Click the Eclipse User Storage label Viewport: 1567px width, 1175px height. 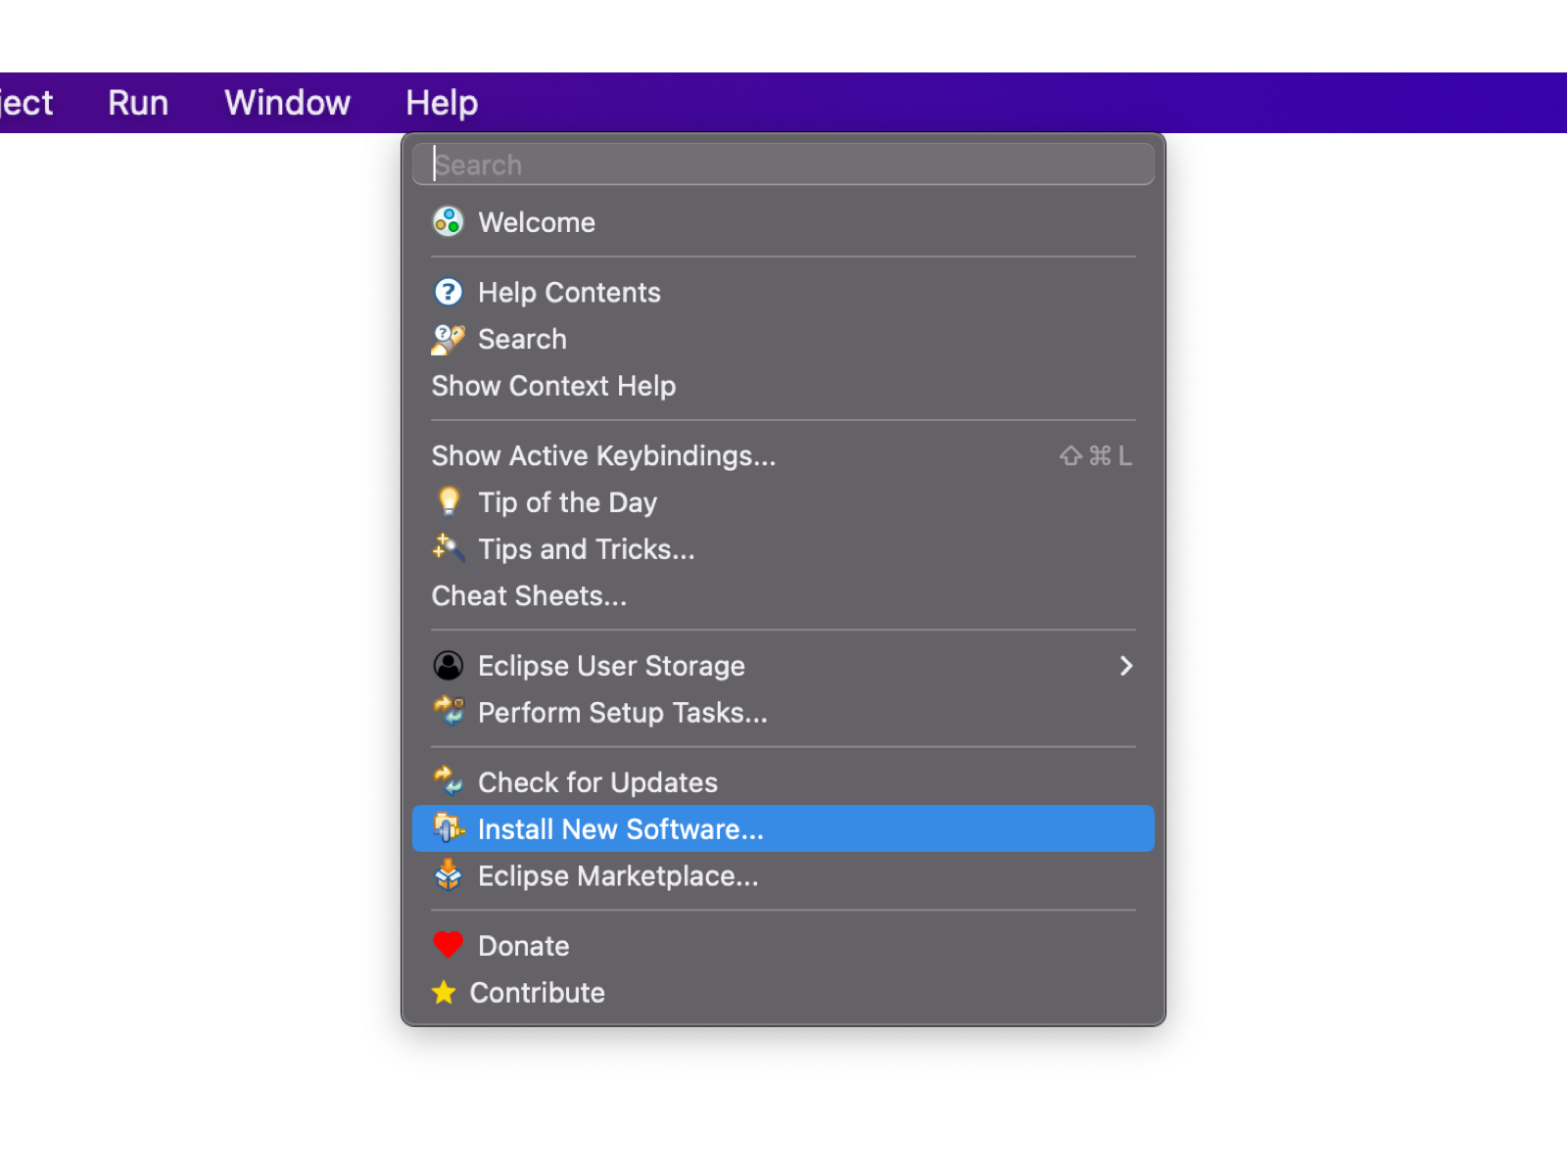tap(611, 666)
